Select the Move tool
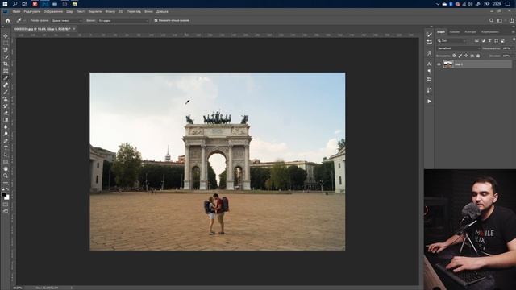This screenshot has width=516, height=290. pos(6,35)
